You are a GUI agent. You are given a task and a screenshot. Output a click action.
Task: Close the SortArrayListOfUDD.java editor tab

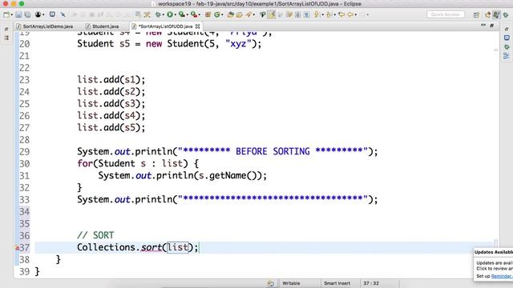pyautogui.click(x=198, y=26)
